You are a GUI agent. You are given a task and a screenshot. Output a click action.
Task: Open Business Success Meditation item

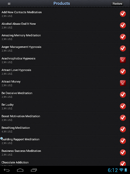coord(65,153)
